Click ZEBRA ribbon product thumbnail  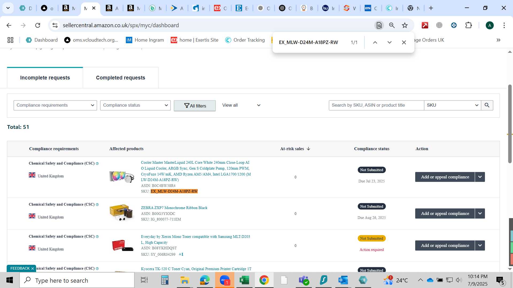(122, 213)
